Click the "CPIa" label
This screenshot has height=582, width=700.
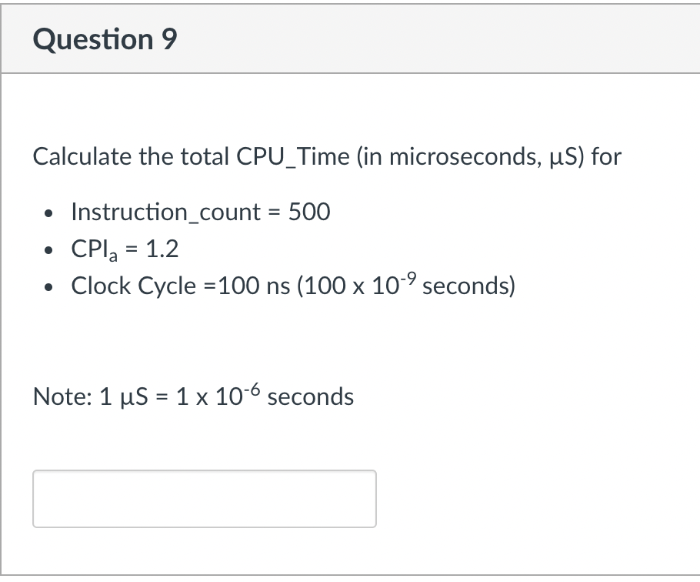coord(92,249)
